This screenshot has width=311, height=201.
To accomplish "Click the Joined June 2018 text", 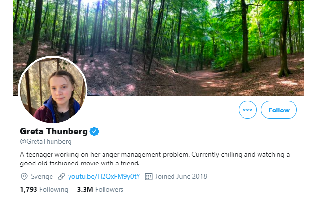I will tap(181, 176).
